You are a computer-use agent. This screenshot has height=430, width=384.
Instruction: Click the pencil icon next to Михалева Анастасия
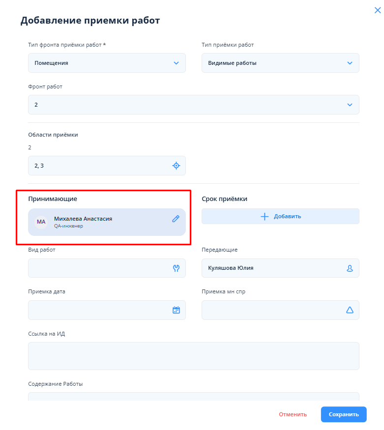pyautogui.click(x=176, y=219)
